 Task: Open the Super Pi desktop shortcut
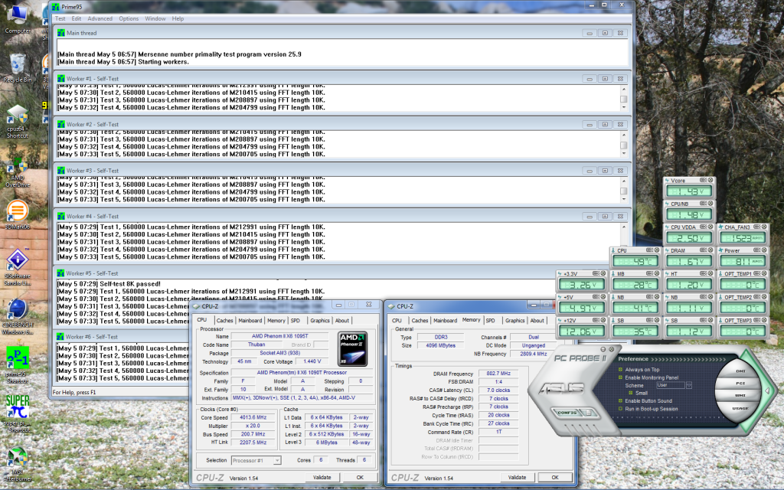tap(17, 406)
